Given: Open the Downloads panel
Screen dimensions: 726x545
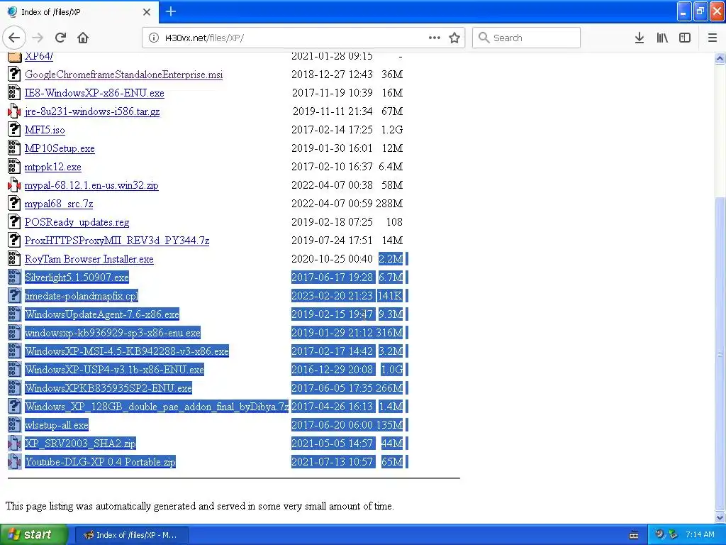Looking at the screenshot, I should (x=639, y=38).
